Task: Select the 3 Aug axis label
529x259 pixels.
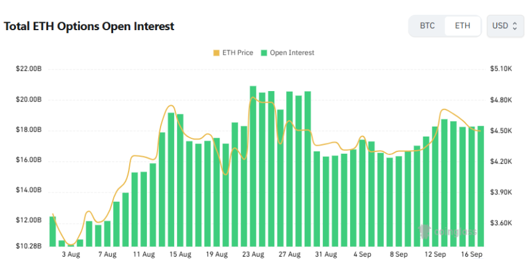Action: [x=71, y=254]
